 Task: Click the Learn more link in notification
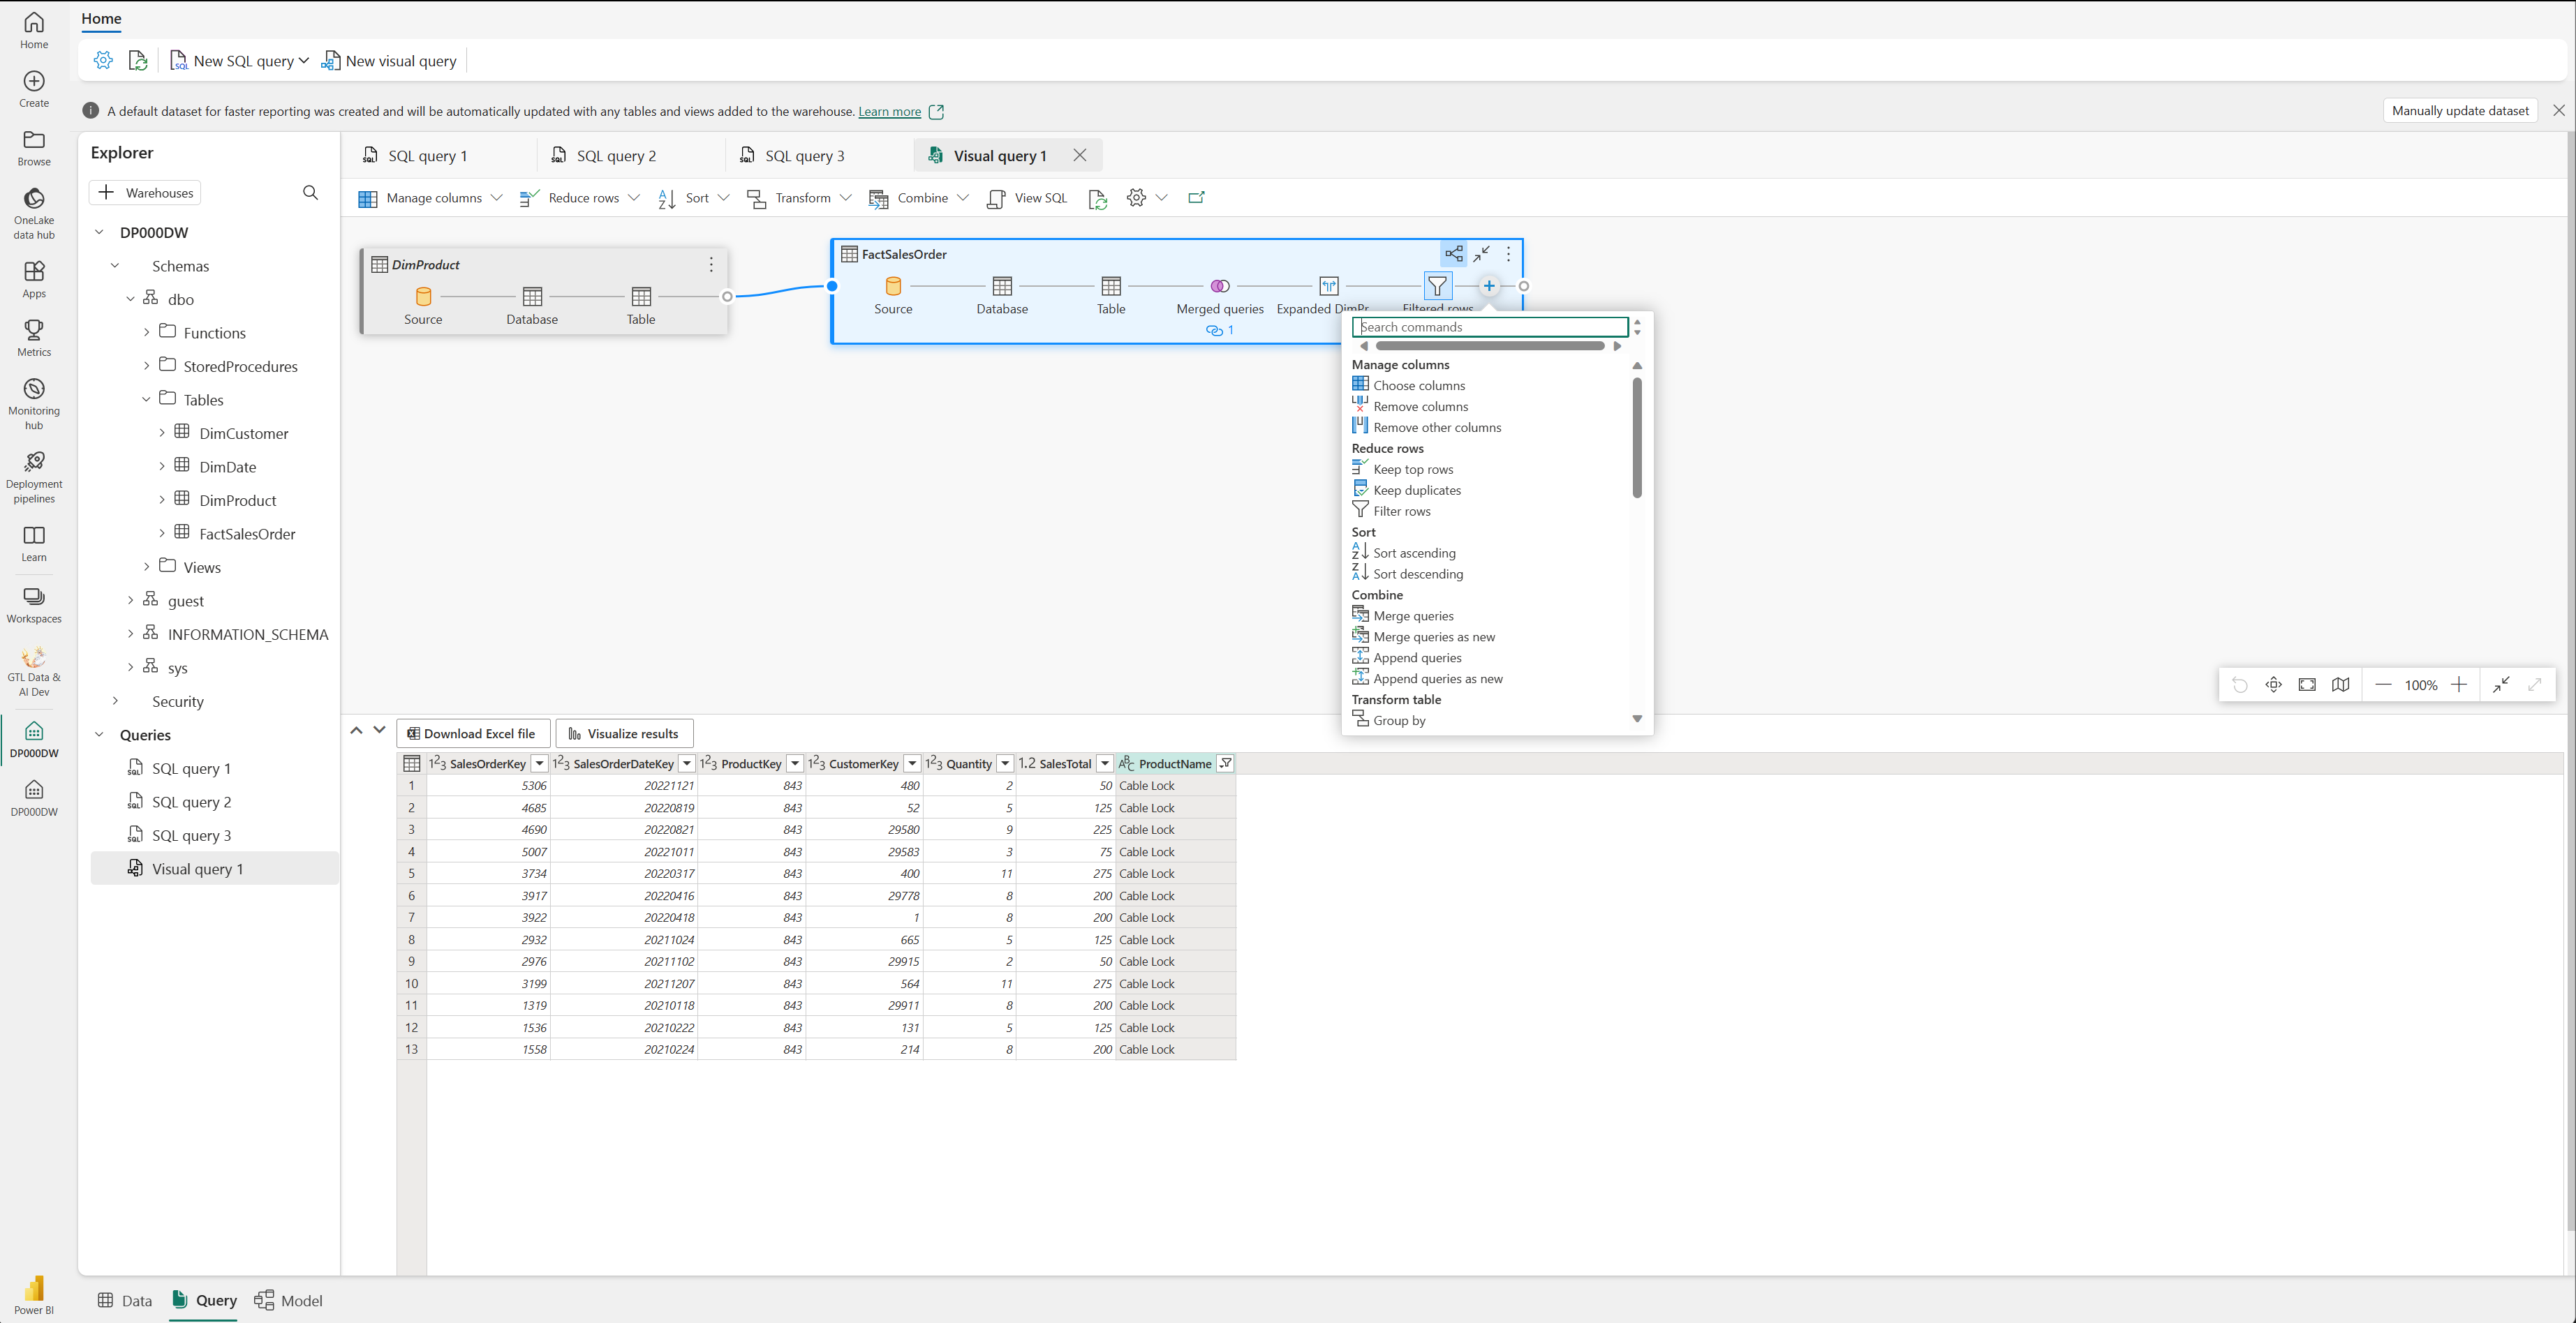(x=889, y=112)
